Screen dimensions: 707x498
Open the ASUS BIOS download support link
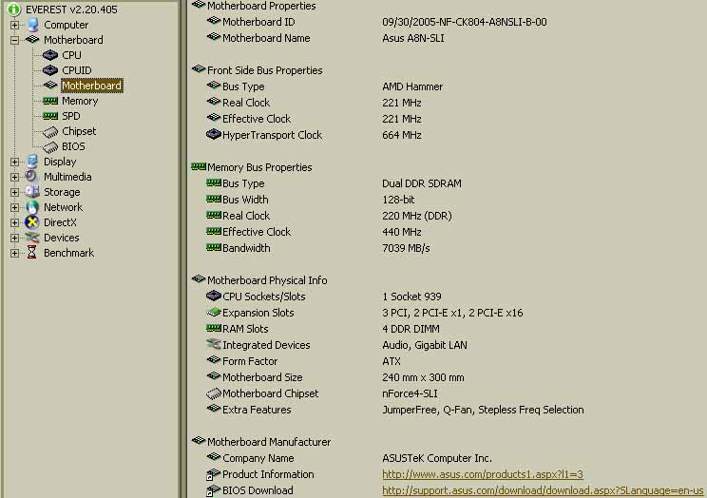[543, 490]
